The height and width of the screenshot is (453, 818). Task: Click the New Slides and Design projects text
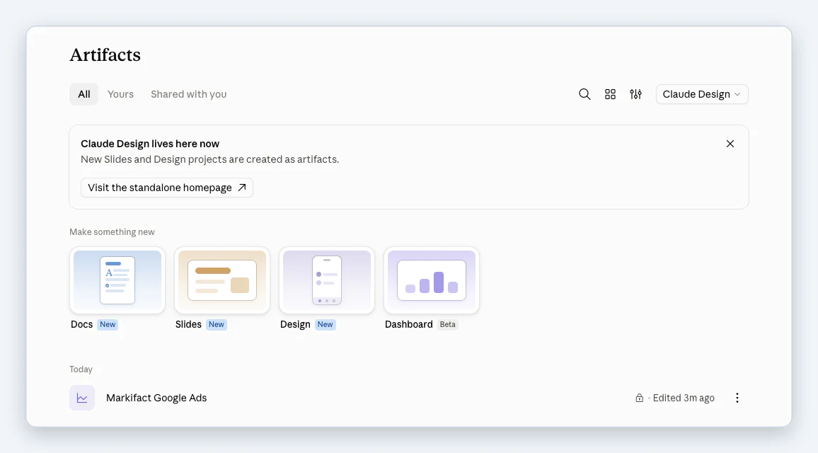tap(209, 159)
